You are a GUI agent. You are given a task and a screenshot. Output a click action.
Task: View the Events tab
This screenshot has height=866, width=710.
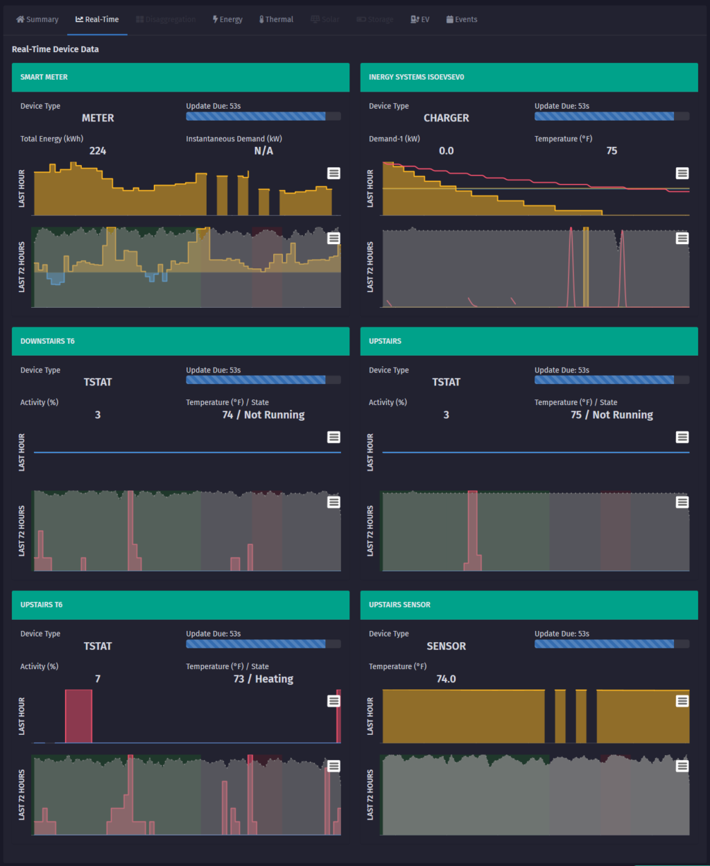(462, 19)
